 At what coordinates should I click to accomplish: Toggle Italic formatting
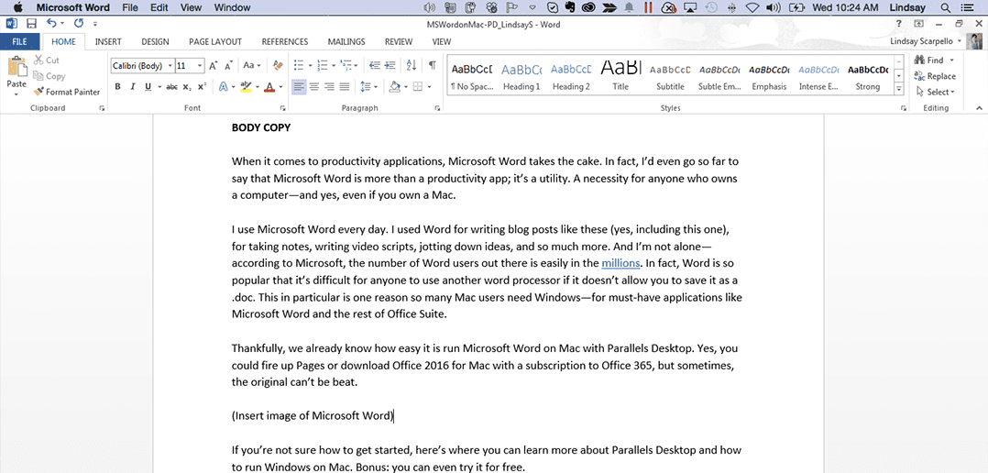[132, 87]
